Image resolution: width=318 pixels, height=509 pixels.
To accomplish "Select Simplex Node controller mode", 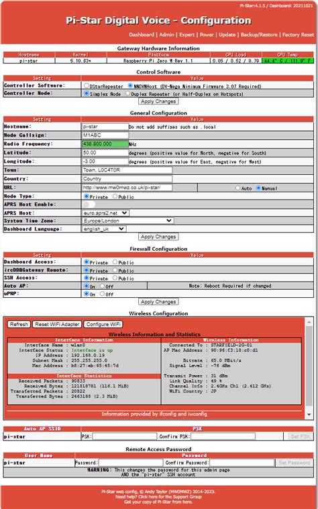I will coord(87,93).
